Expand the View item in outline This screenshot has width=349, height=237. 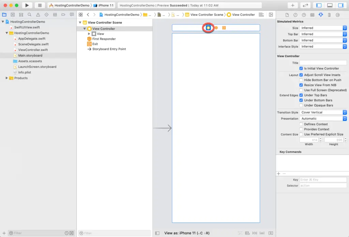tap(89, 34)
